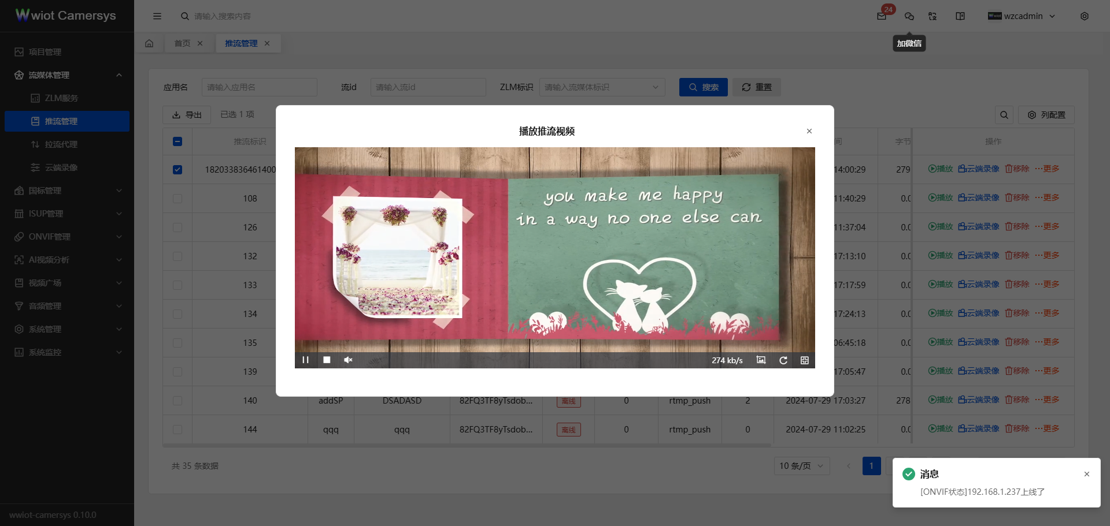Switch to the 首页 tab
The width and height of the screenshot is (1110, 526).
[182, 43]
